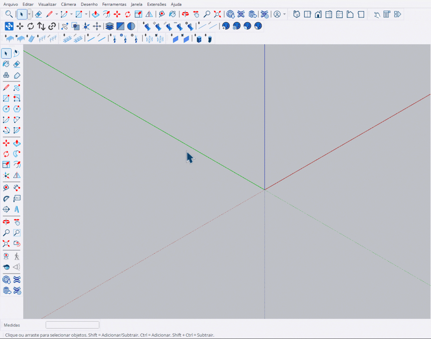Activate the Push/Pull tool

pyautogui.click(x=17, y=143)
